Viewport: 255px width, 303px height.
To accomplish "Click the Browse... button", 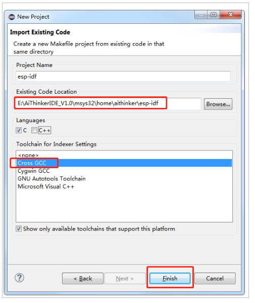I will coord(218,104).
